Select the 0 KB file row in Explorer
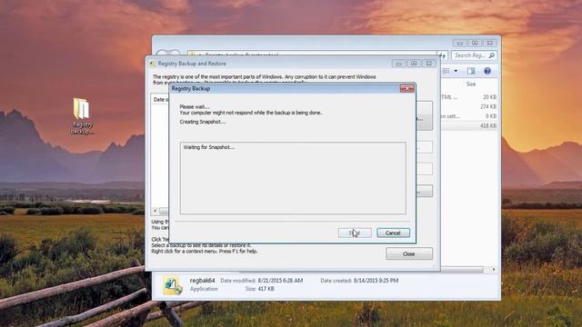The width and height of the screenshot is (582, 327). click(x=469, y=116)
